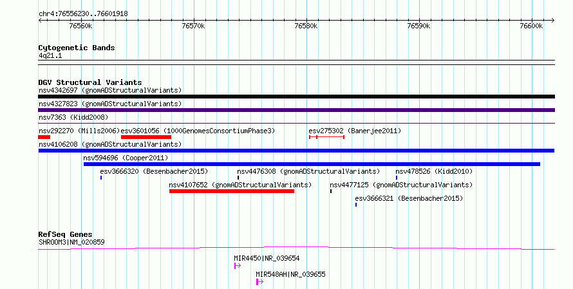Click the right arrowhead of the ruler
This screenshot has width=573, height=289.
(553, 21)
